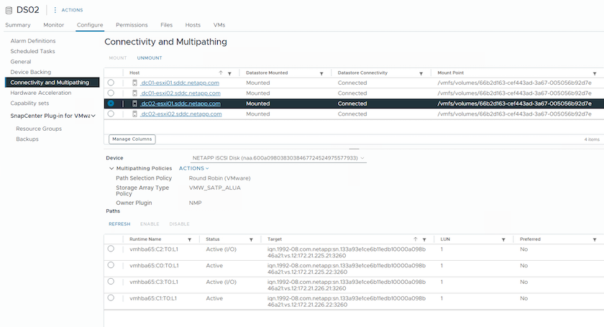The width and height of the screenshot is (604, 327).
Task: Open the Host column filter icon
Action: click(229, 73)
